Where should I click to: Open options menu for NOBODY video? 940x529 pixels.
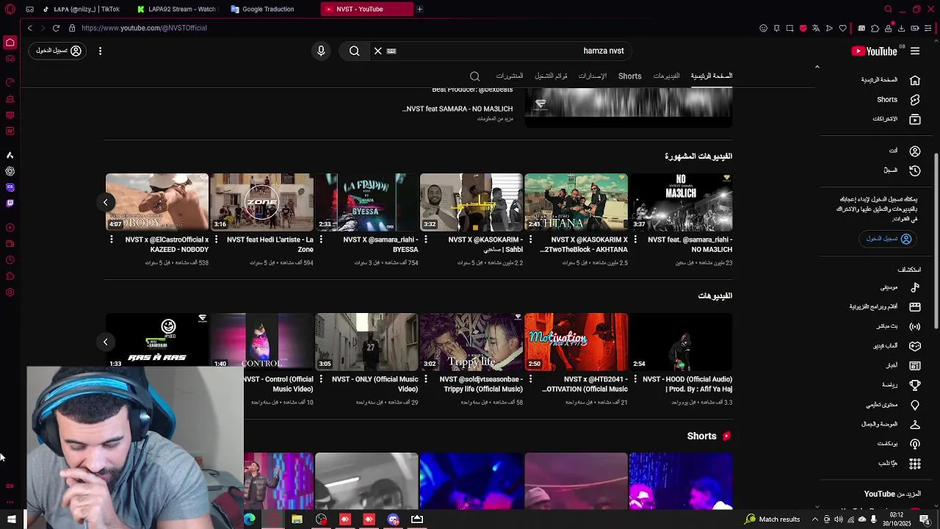click(x=112, y=240)
